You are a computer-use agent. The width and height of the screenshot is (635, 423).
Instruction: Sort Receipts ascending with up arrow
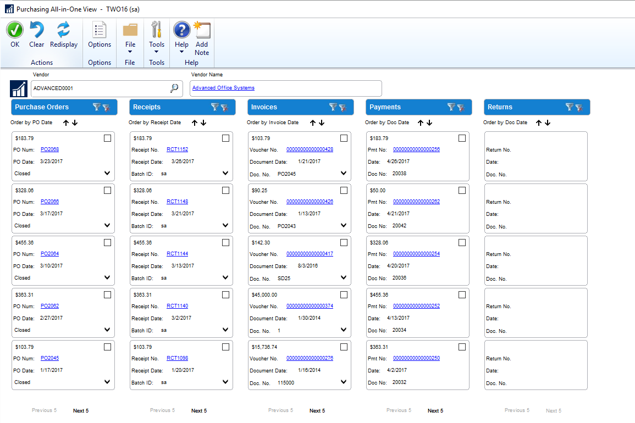[195, 123]
